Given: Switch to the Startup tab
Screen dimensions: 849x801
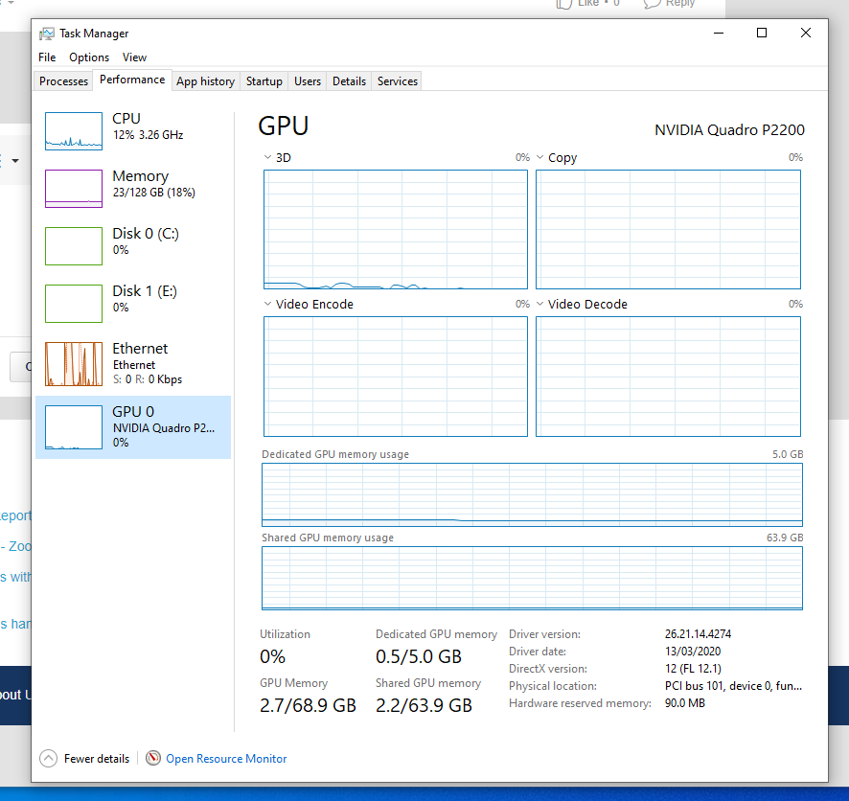Looking at the screenshot, I should pos(264,81).
